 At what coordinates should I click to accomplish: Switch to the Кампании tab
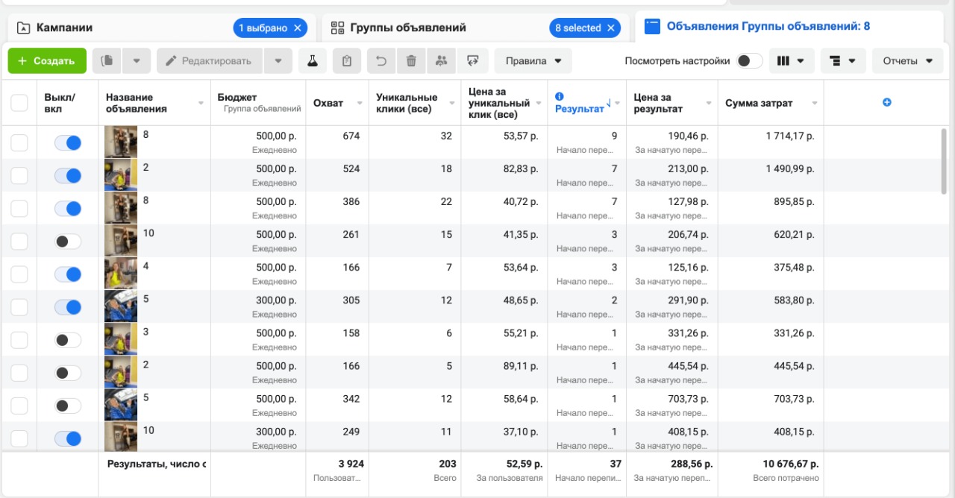(x=65, y=28)
